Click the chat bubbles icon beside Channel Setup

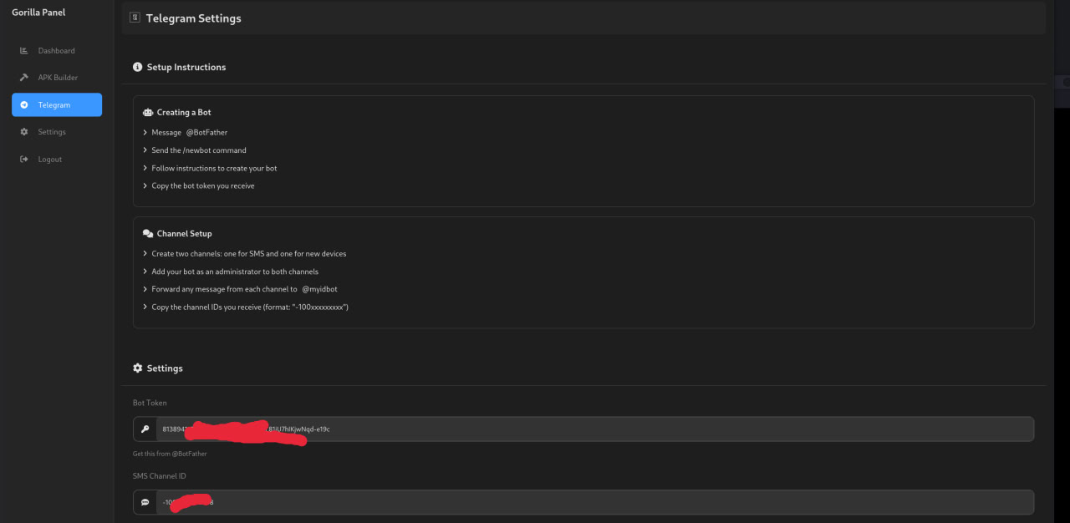(x=148, y=234)
